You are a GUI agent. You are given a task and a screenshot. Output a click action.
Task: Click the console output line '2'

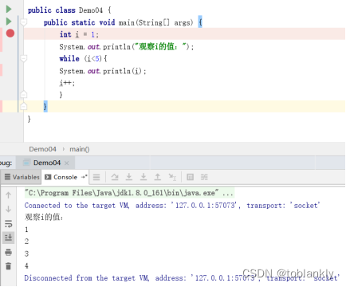[26, 242]
